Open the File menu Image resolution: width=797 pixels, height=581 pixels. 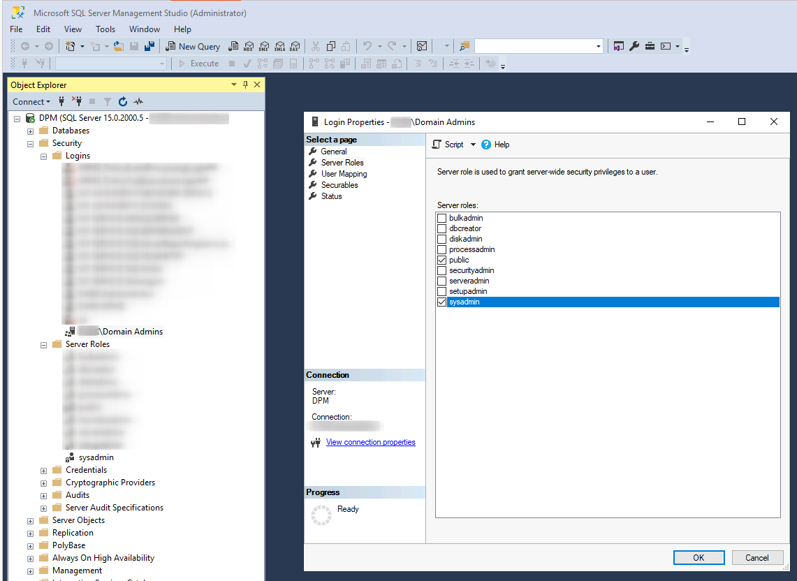click(x=16, y=29)
